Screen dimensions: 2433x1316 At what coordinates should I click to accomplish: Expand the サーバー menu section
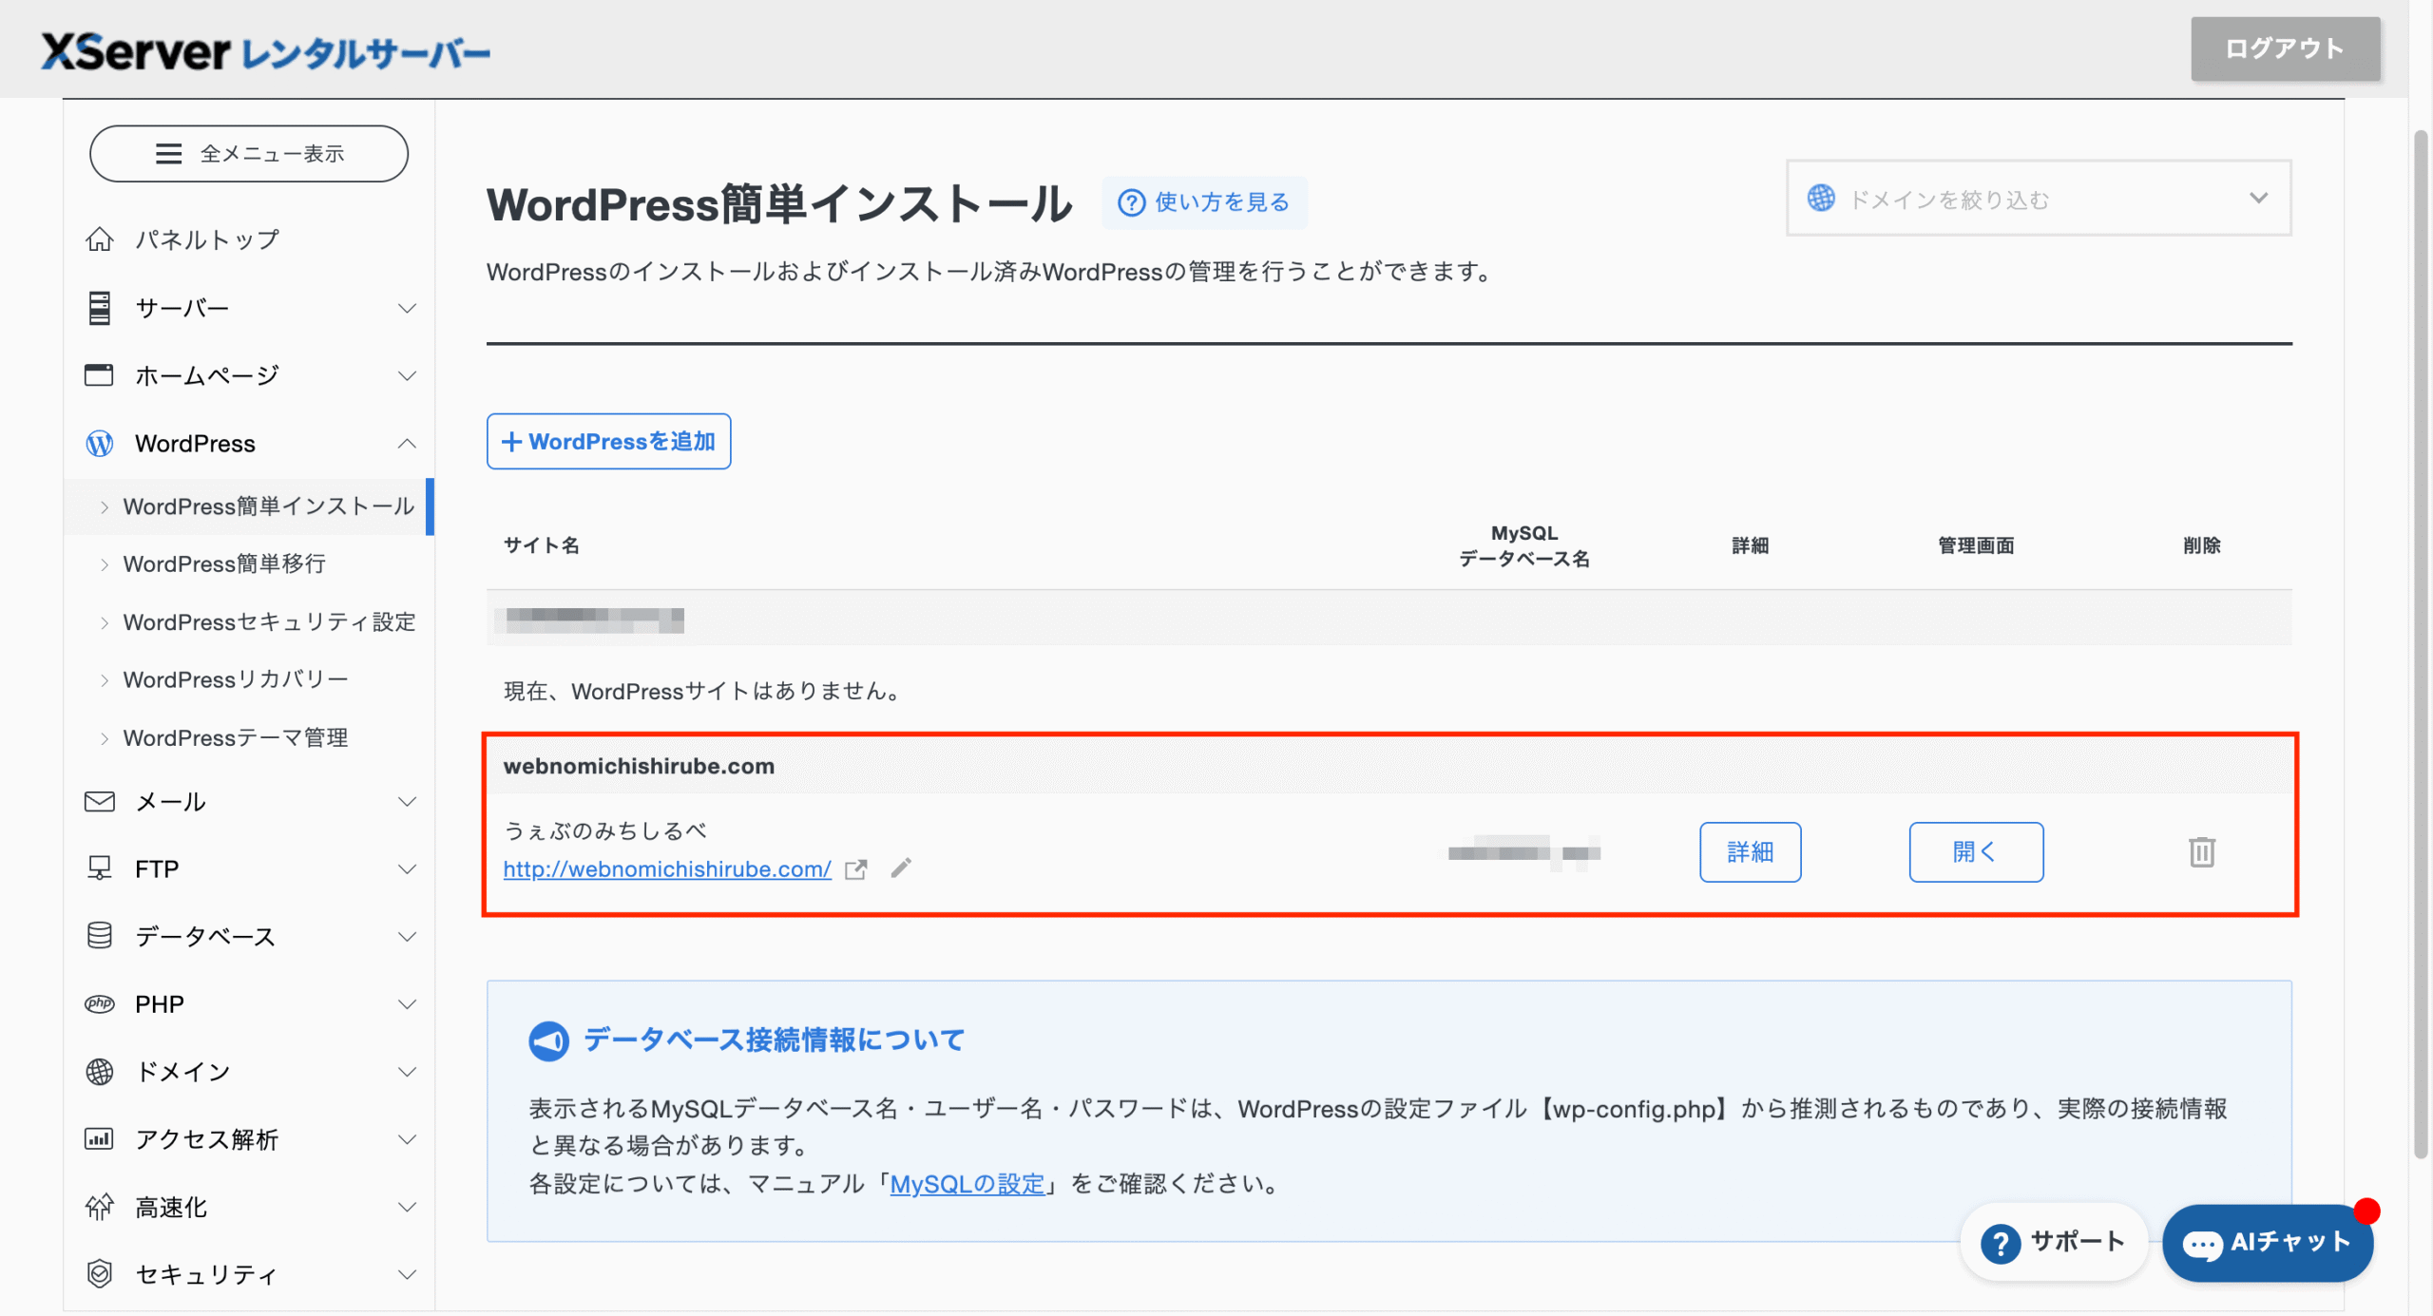click(407, 308)
